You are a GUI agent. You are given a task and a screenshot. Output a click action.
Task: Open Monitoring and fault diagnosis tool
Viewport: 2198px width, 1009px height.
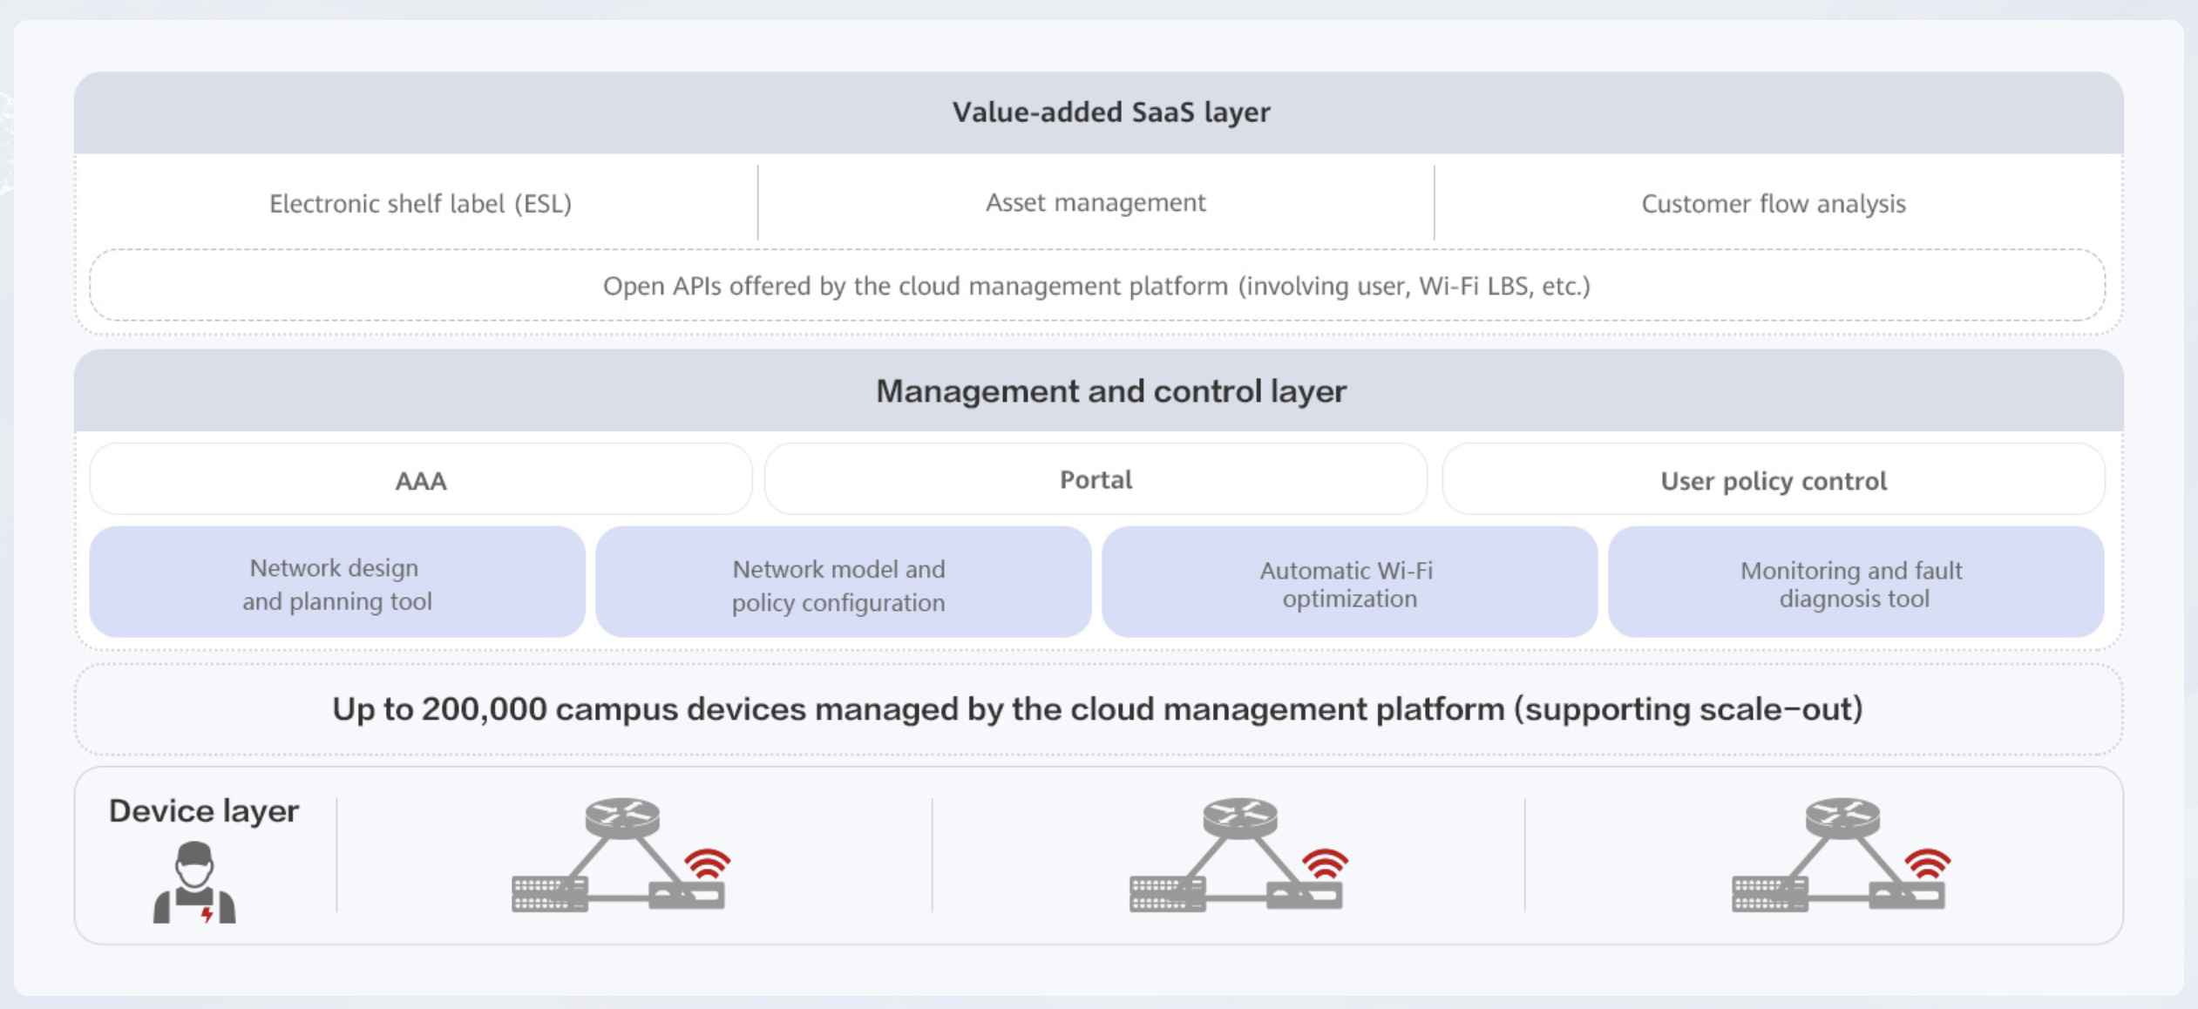pyautogui.click(x=1855, y=584)
